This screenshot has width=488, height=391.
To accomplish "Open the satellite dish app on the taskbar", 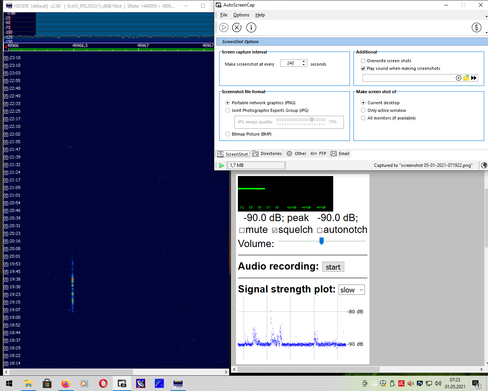I will 141,383.
